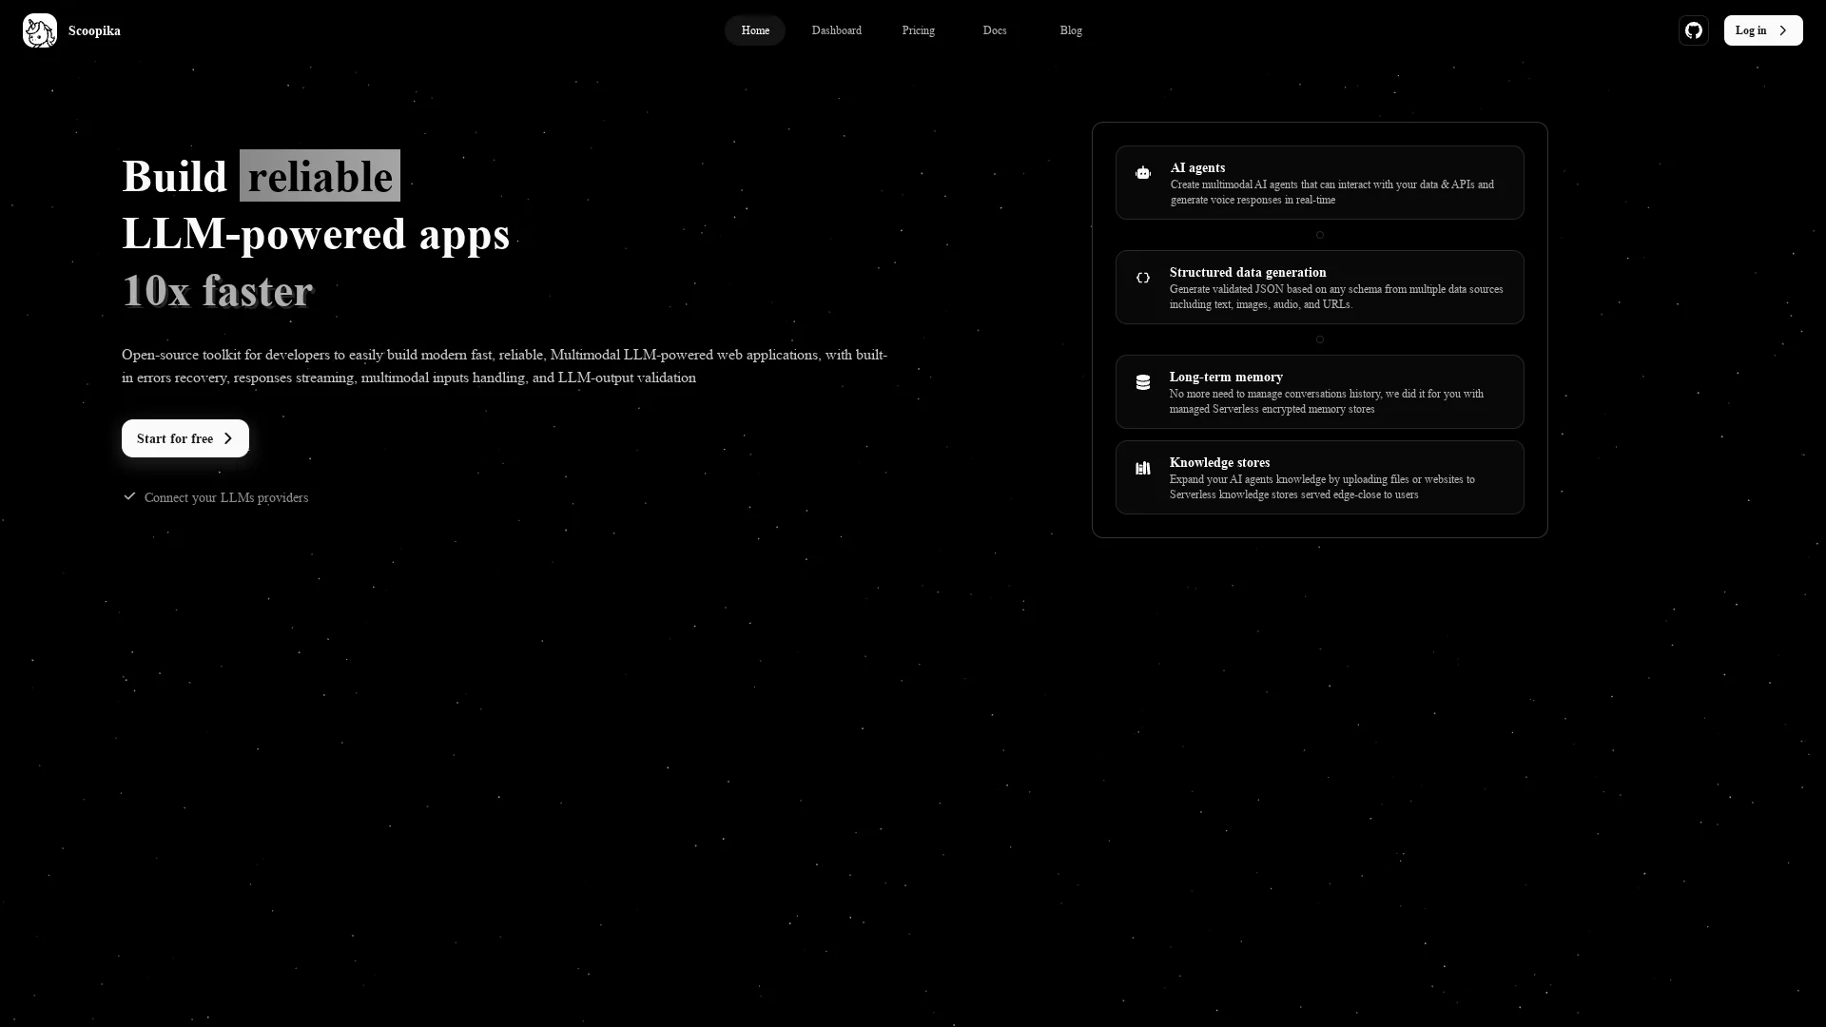Click the LLM-powered apps headline

pyautogui.click(x=316, y=233)
